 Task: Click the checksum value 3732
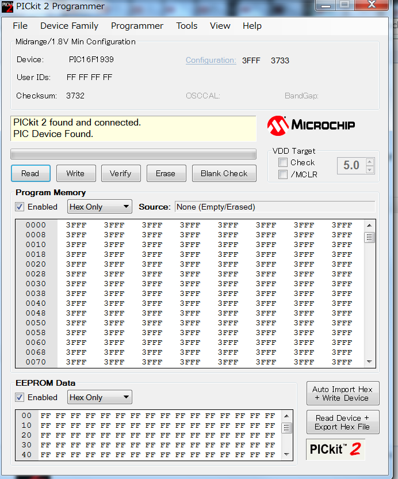pos(75,96)
